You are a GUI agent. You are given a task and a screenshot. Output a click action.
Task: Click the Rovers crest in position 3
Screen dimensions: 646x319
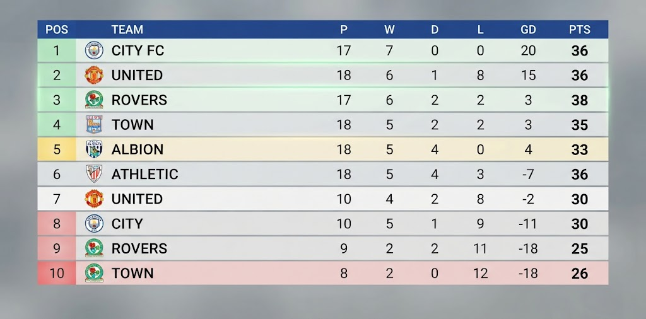pos(94,100)
